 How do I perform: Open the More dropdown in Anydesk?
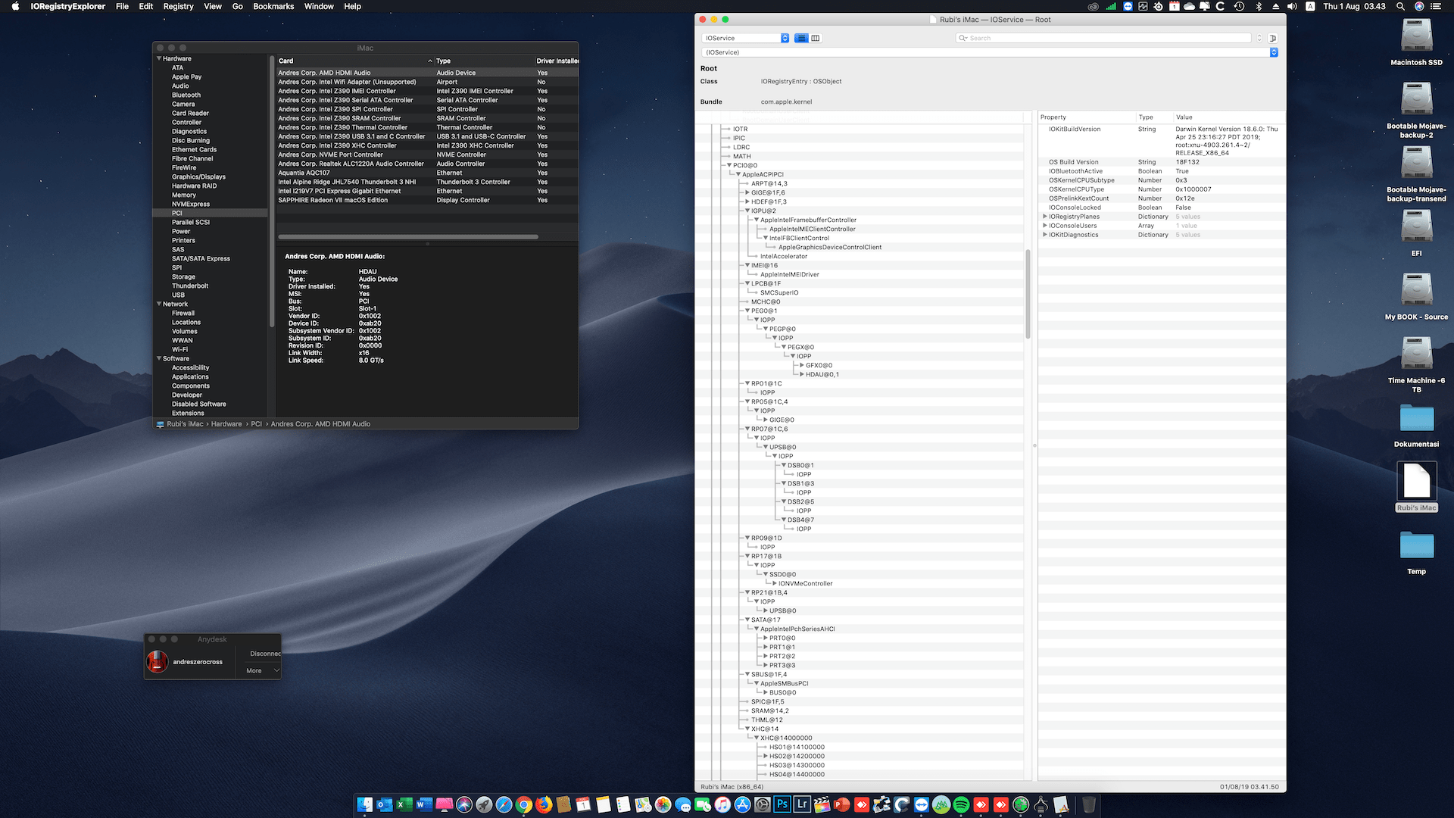click(x=263, y=670)
